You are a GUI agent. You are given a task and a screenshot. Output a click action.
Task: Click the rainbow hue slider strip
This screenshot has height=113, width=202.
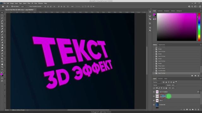point(199,27)
